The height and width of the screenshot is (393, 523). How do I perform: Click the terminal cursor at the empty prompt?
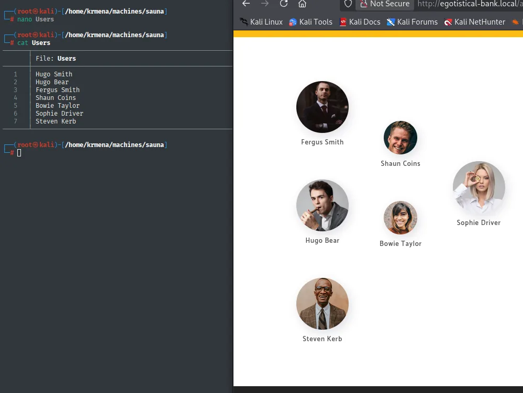tap(19, 153)
